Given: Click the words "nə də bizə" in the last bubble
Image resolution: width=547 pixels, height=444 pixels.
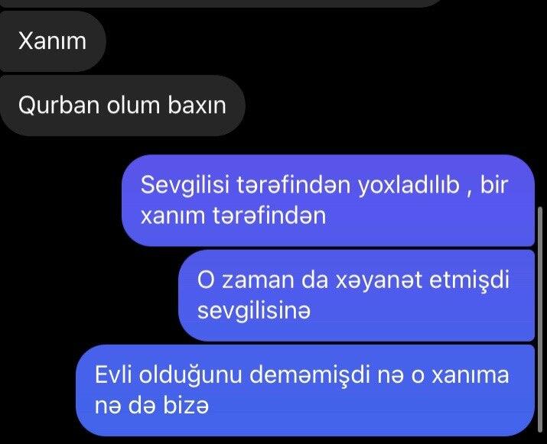Looking at the screenshot, I should coord(151,406).
